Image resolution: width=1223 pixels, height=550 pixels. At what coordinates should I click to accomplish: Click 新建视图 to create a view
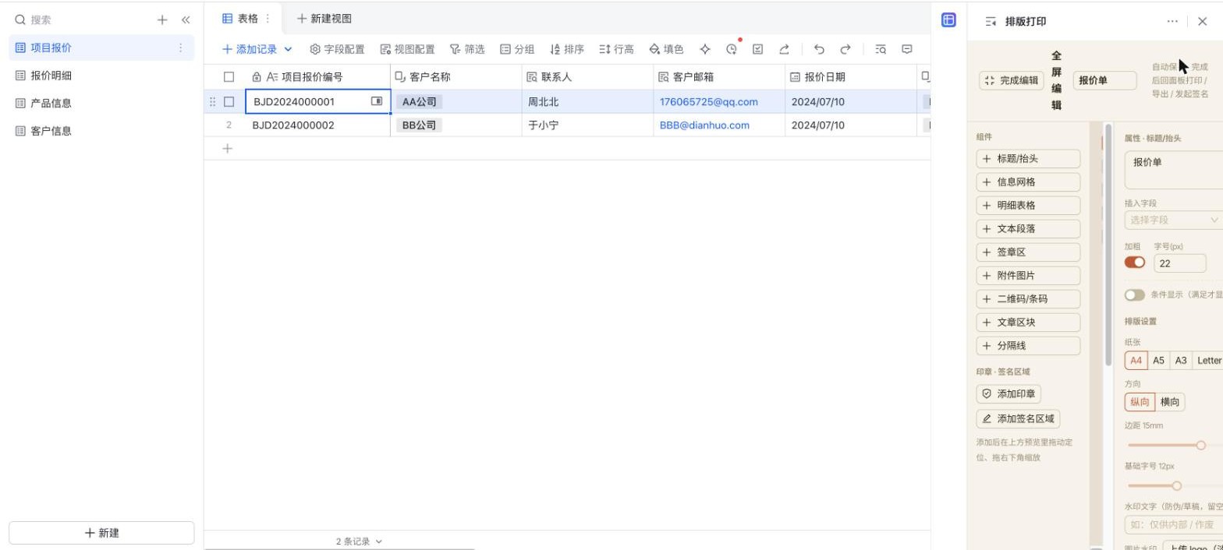[324, 19]
